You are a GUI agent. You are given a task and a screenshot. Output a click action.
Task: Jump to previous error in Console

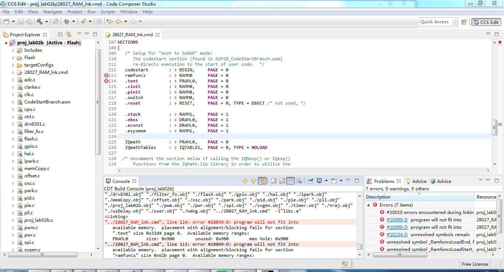tap(253, 181)
